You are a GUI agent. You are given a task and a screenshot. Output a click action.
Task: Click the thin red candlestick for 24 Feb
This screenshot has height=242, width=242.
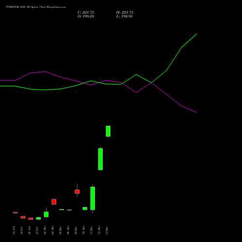[15, 212]
